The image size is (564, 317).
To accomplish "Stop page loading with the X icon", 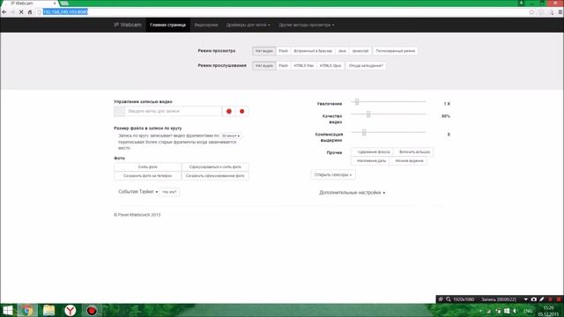I will click(21, 11).
